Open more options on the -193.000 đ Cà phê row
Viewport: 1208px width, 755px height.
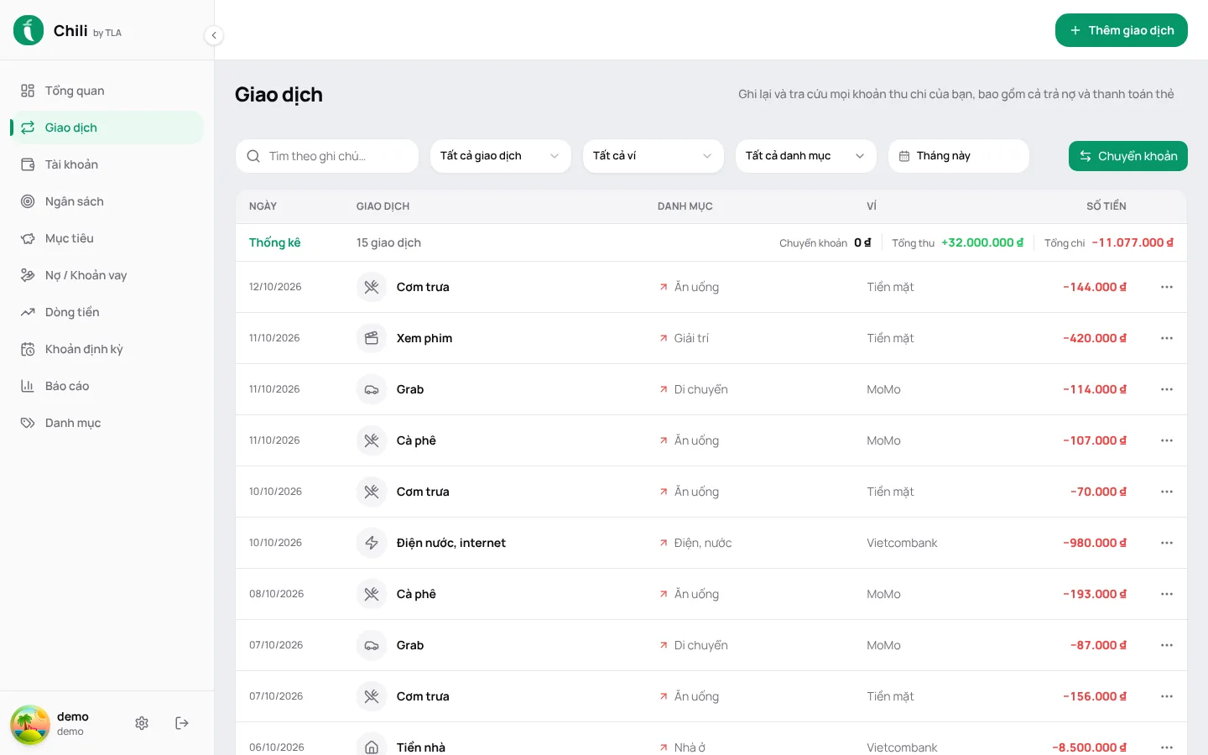(1167, 594)
